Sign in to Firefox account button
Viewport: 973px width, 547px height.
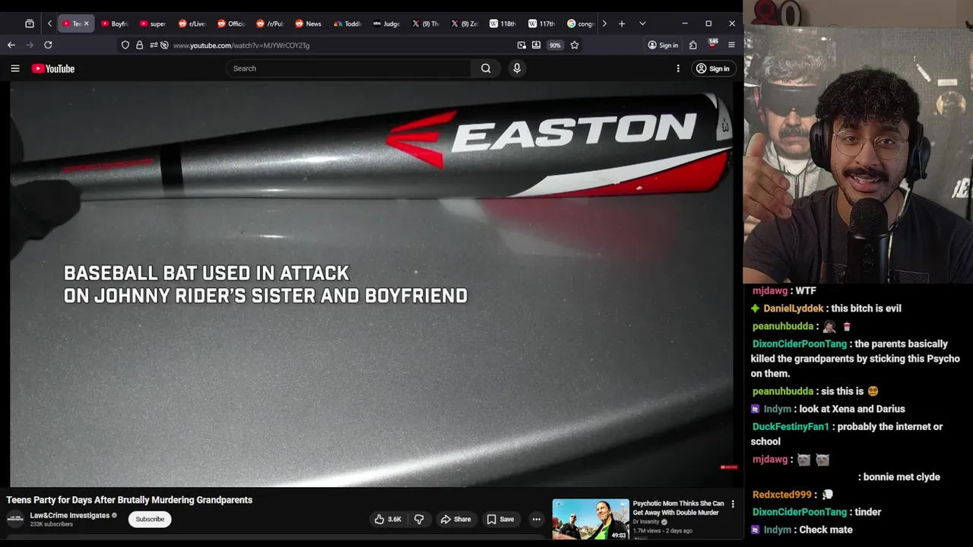pos(663,45)
